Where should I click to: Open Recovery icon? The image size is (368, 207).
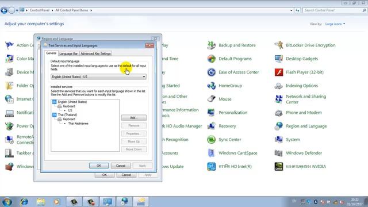coord(211,126)
